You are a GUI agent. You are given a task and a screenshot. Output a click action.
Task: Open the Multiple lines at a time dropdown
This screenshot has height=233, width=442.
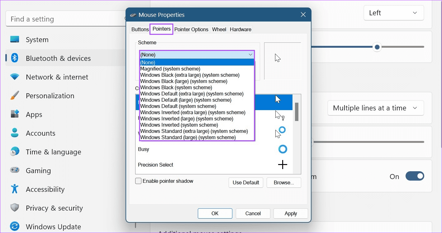coord(375,108)
